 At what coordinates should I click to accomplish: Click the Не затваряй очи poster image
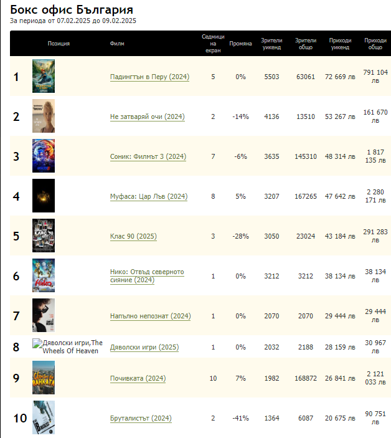click(44, 116)
